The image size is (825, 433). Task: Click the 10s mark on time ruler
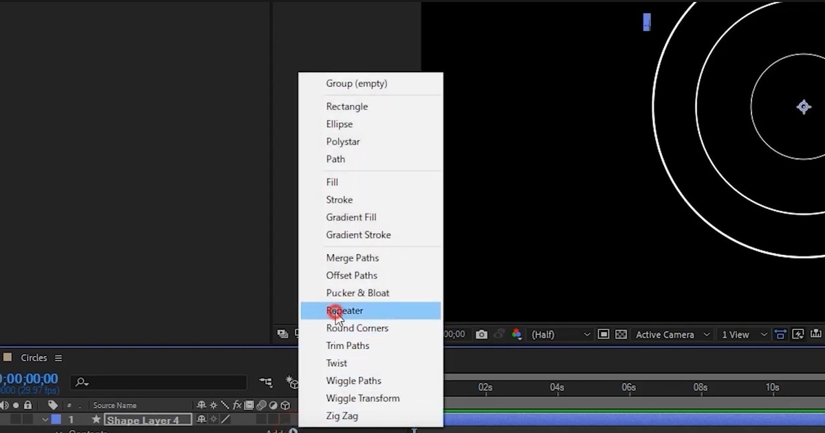click(x=772, y=388)
